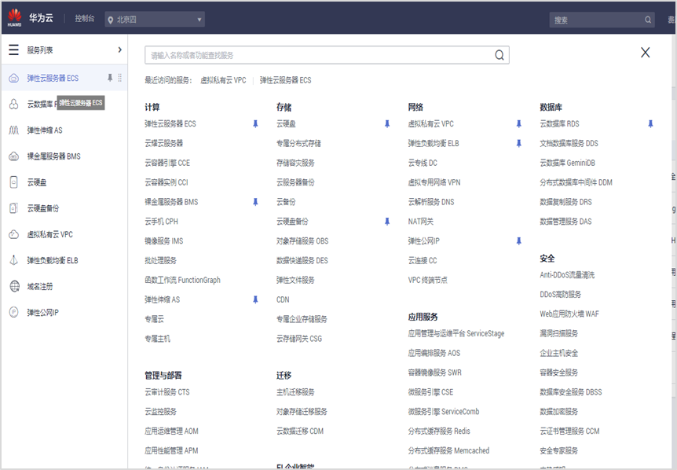The width and height of the screenshot is (677, 470).
Task: Open the hamburger service list icon
Action: 14,50
